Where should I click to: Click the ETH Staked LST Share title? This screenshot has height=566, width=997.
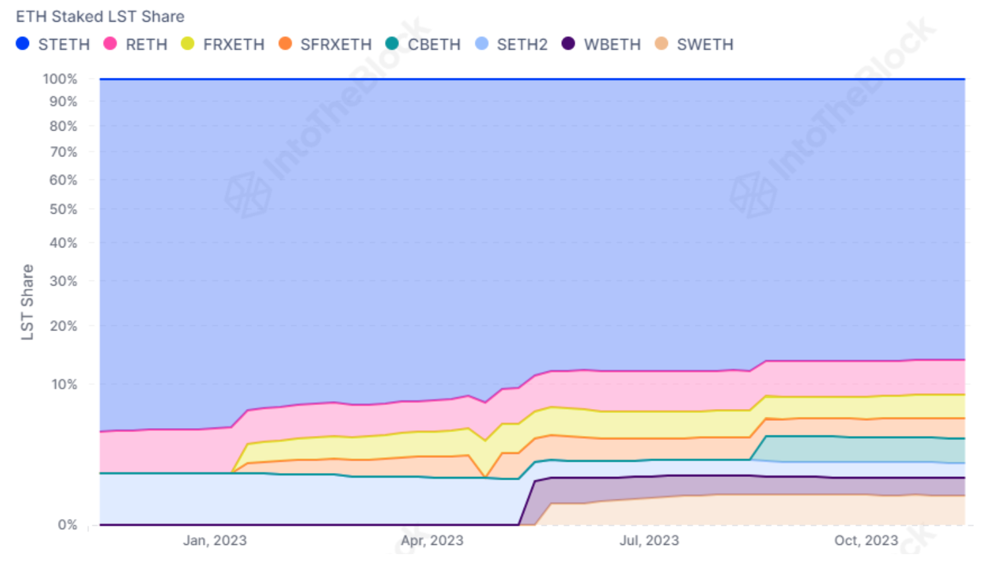point(100,16)
